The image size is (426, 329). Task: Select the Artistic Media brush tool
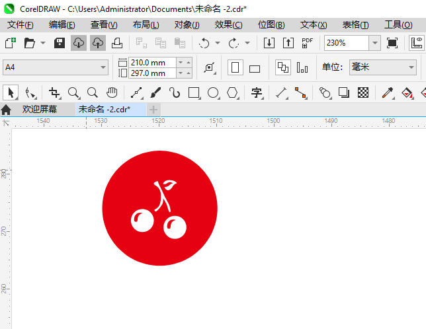[x=155, y=92]
